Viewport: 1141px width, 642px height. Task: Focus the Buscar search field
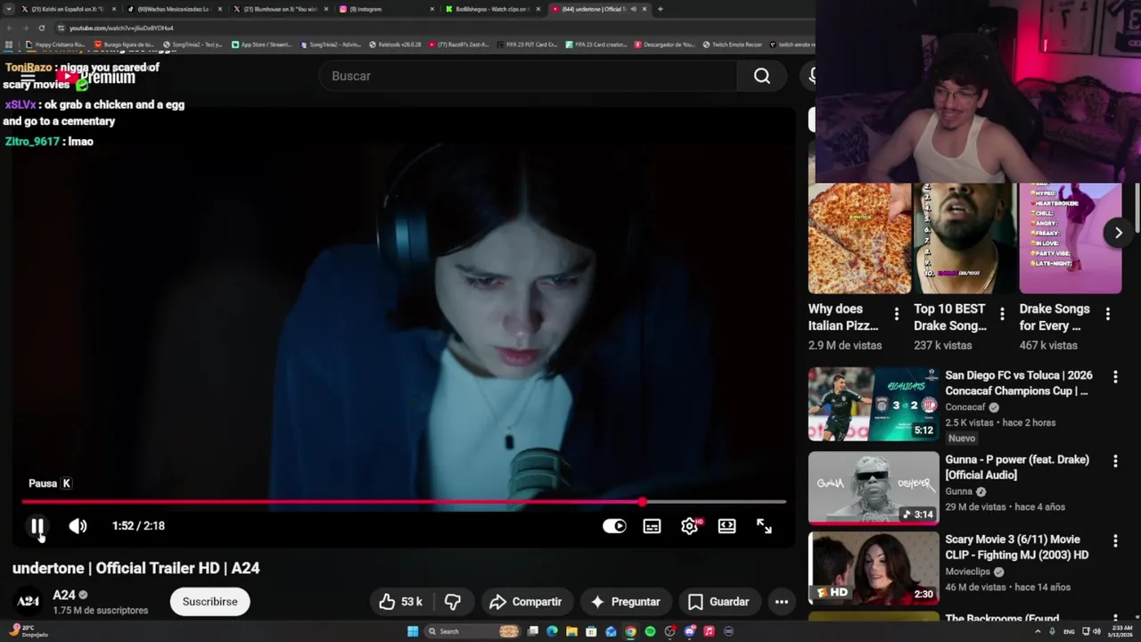[529, 76]
